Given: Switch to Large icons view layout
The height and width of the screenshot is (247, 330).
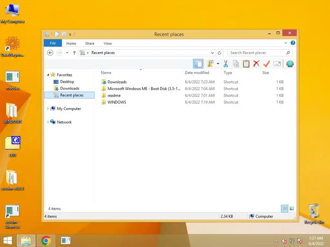Looking at the screenshot, I should (292, 208).
